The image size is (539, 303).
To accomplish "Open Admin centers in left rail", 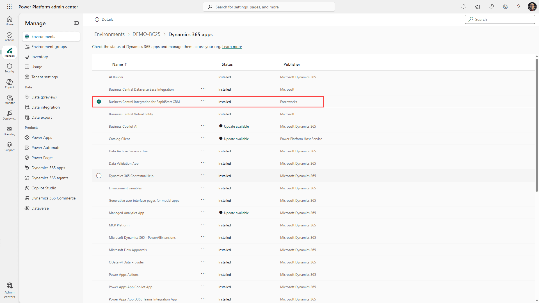I will coord(10,291).
